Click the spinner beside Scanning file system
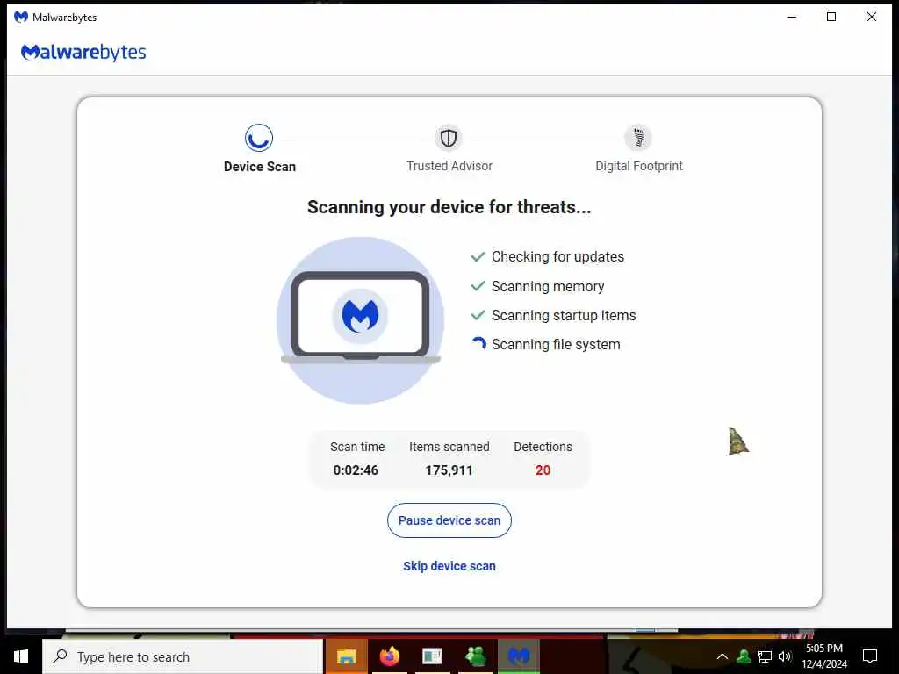 click(x=478, y=343)
